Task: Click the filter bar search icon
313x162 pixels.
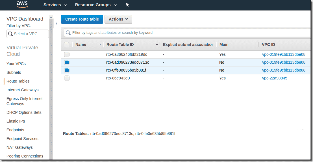Action: coord(68,33)
